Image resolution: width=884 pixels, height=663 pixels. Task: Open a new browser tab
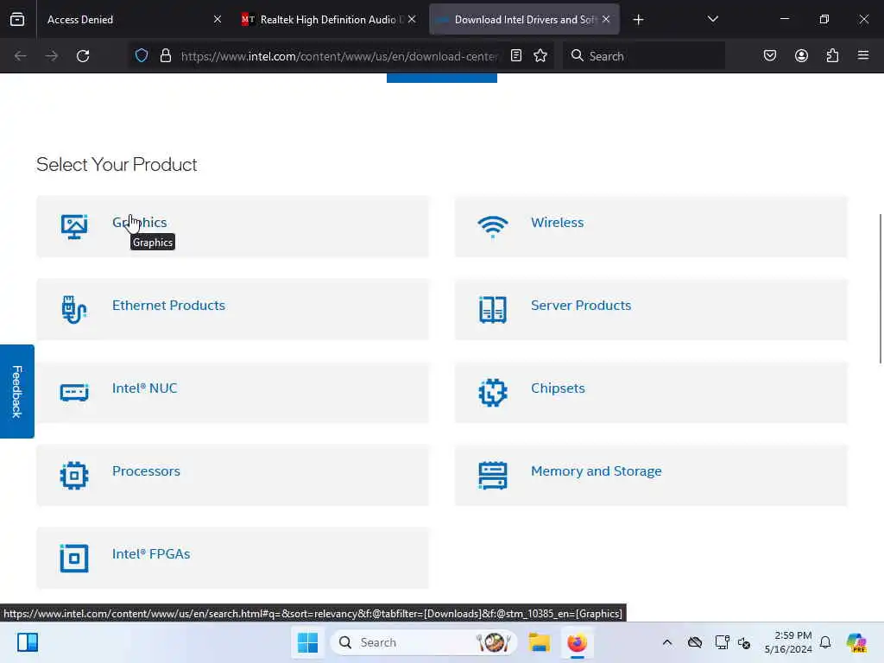point(638,20)
